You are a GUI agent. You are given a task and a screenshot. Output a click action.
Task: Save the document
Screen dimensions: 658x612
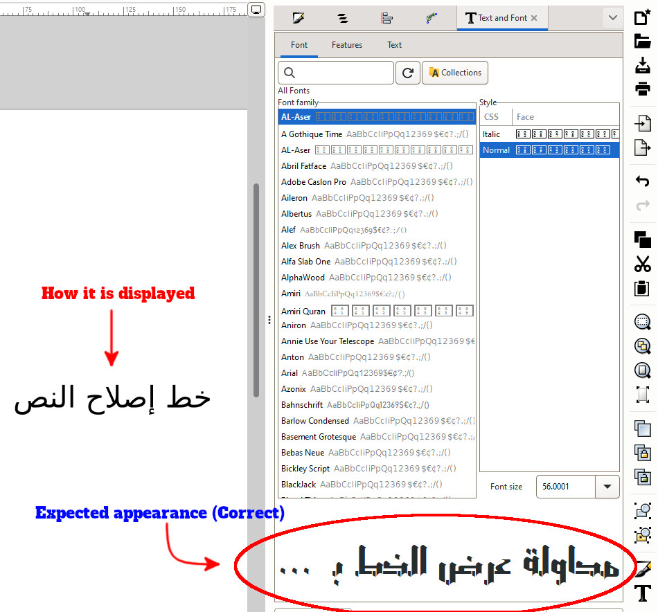pyautogui.click(x=643, y=65)
